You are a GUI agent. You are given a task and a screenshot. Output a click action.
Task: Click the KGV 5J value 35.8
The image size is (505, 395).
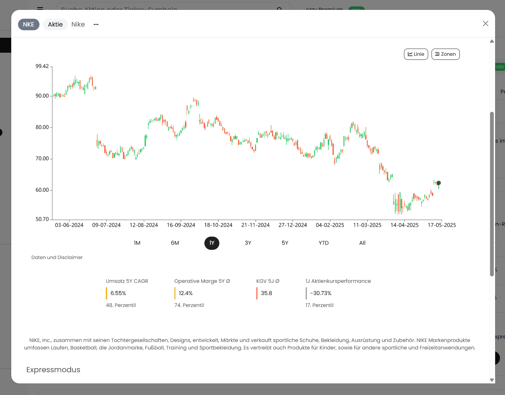pyautogui.click(x=267, y=293)
